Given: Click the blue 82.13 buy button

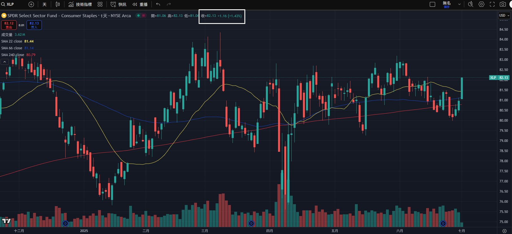Looking at the screenshot, I should point(34,25).
